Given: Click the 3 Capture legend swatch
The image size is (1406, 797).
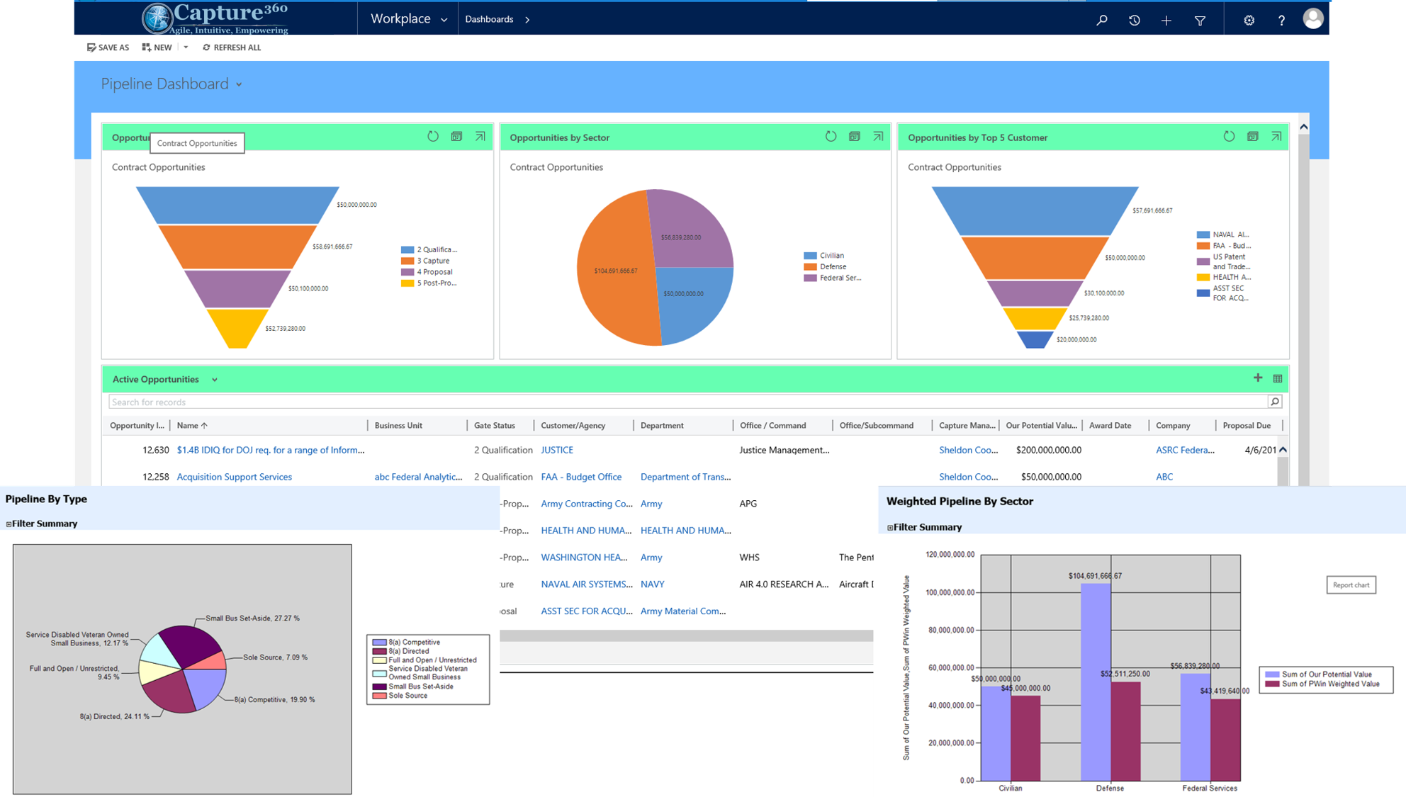Looking at the screenshot, I should pos(407,261).
